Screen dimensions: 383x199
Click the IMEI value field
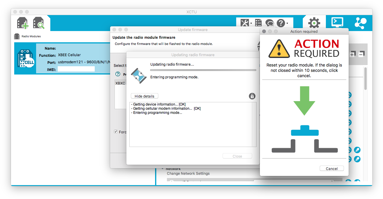pyautogui.click(x=76, y=69)
